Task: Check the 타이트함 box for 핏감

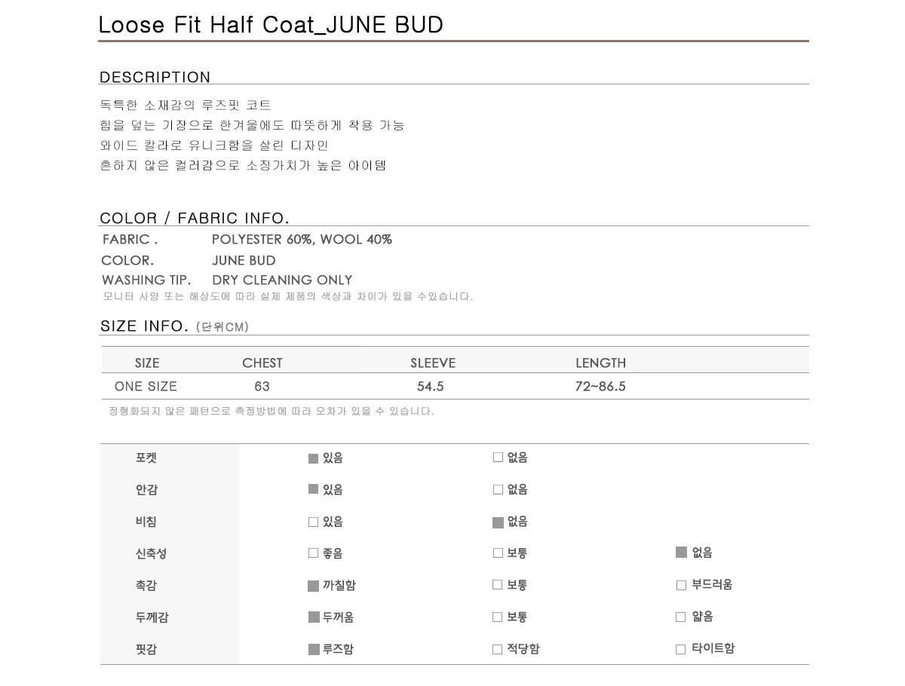Action: click(680, 649)
